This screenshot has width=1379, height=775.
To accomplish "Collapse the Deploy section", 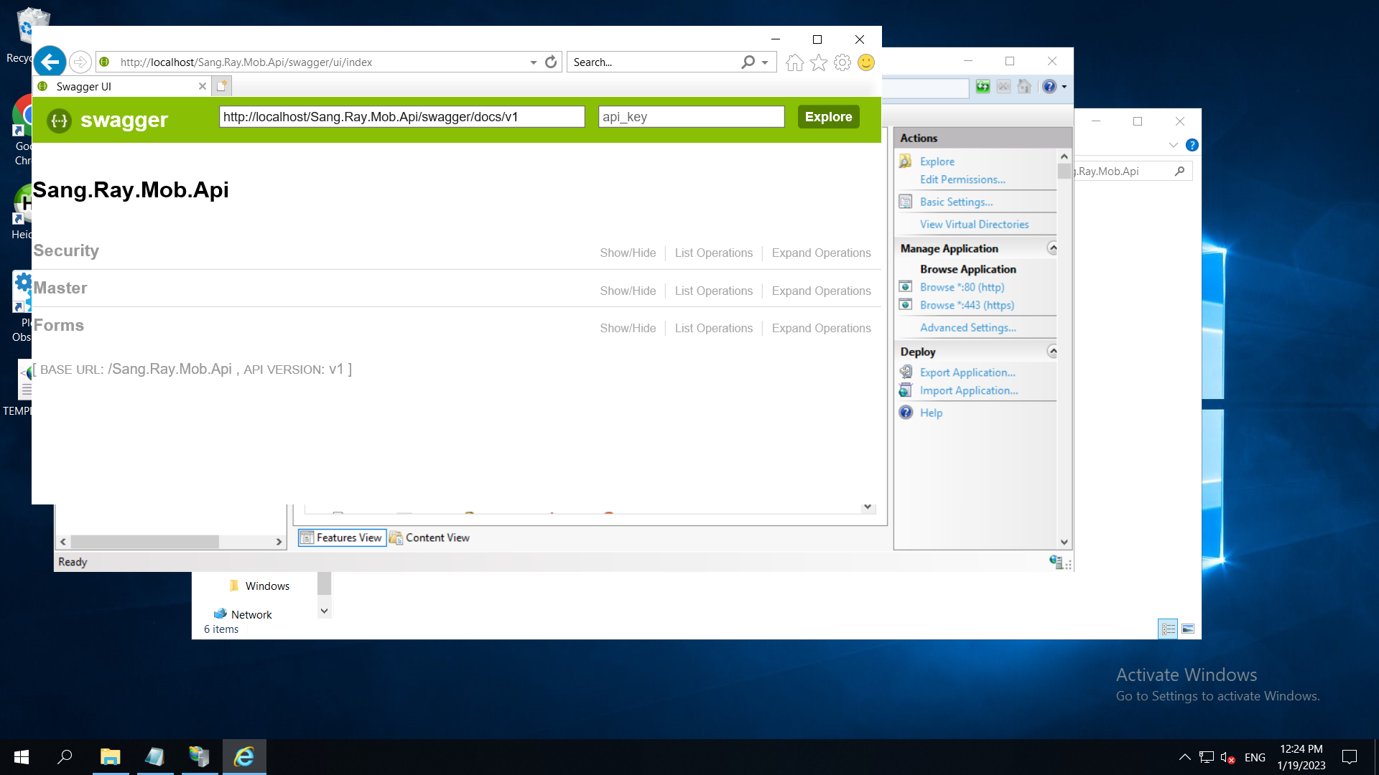I will pos(1052,352).
